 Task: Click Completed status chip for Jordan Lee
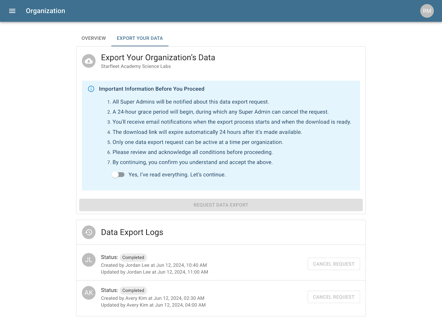click(x=133, y=258)
